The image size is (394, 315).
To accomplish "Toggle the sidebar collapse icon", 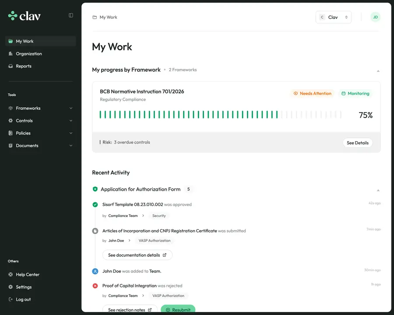I will (x=71, y=15).
